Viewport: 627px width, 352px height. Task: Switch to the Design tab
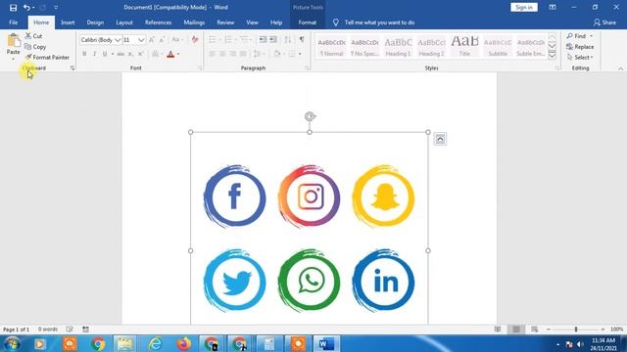click(x=95, y=22)
